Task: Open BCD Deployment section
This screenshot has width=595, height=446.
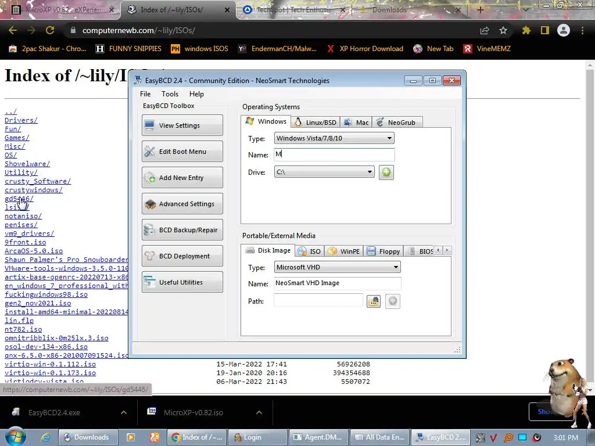Action: coord(182,256)
